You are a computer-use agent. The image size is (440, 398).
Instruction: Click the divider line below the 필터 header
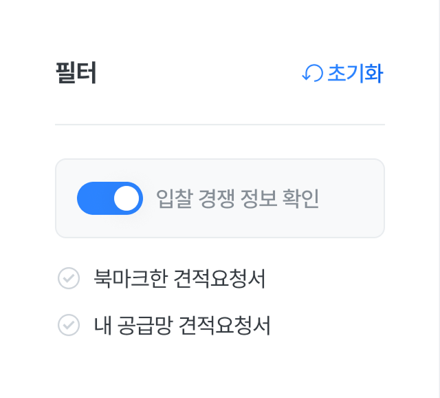[220, 125]
